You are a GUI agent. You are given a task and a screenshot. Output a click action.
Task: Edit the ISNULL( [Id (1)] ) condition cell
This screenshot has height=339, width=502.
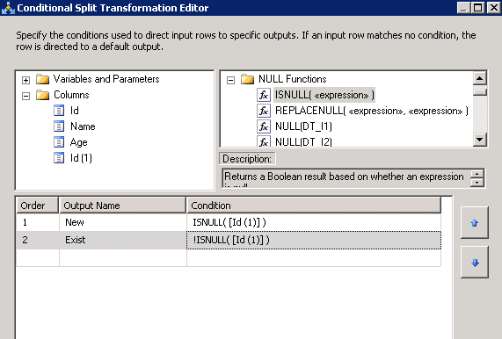click(314, 222)
